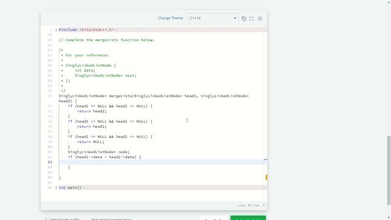Click the 'return head1;' line
Screen dimensions: 391x220
coord(92,127)
